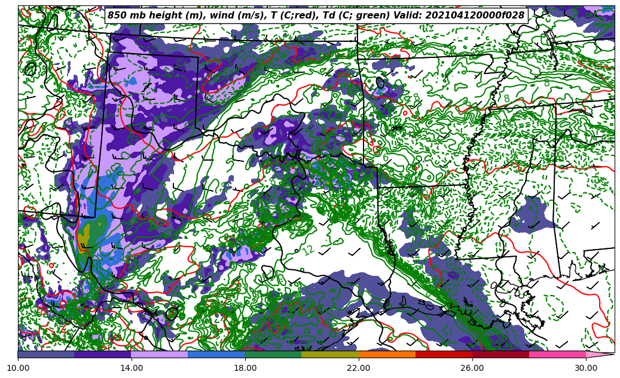Click the 30.00 colorbar tick label
620x378 pixels.
pyautogui.click(x=586, y=368)
